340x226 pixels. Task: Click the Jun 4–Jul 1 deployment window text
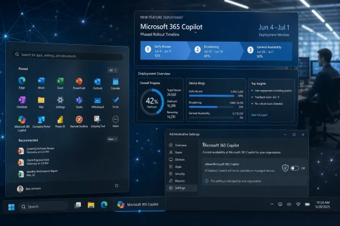click(x=274, y=28)
